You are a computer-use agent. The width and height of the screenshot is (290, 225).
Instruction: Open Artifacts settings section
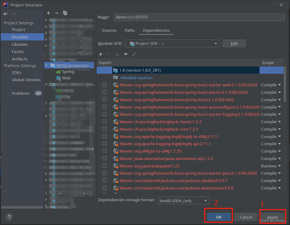[x=19, y=59]
